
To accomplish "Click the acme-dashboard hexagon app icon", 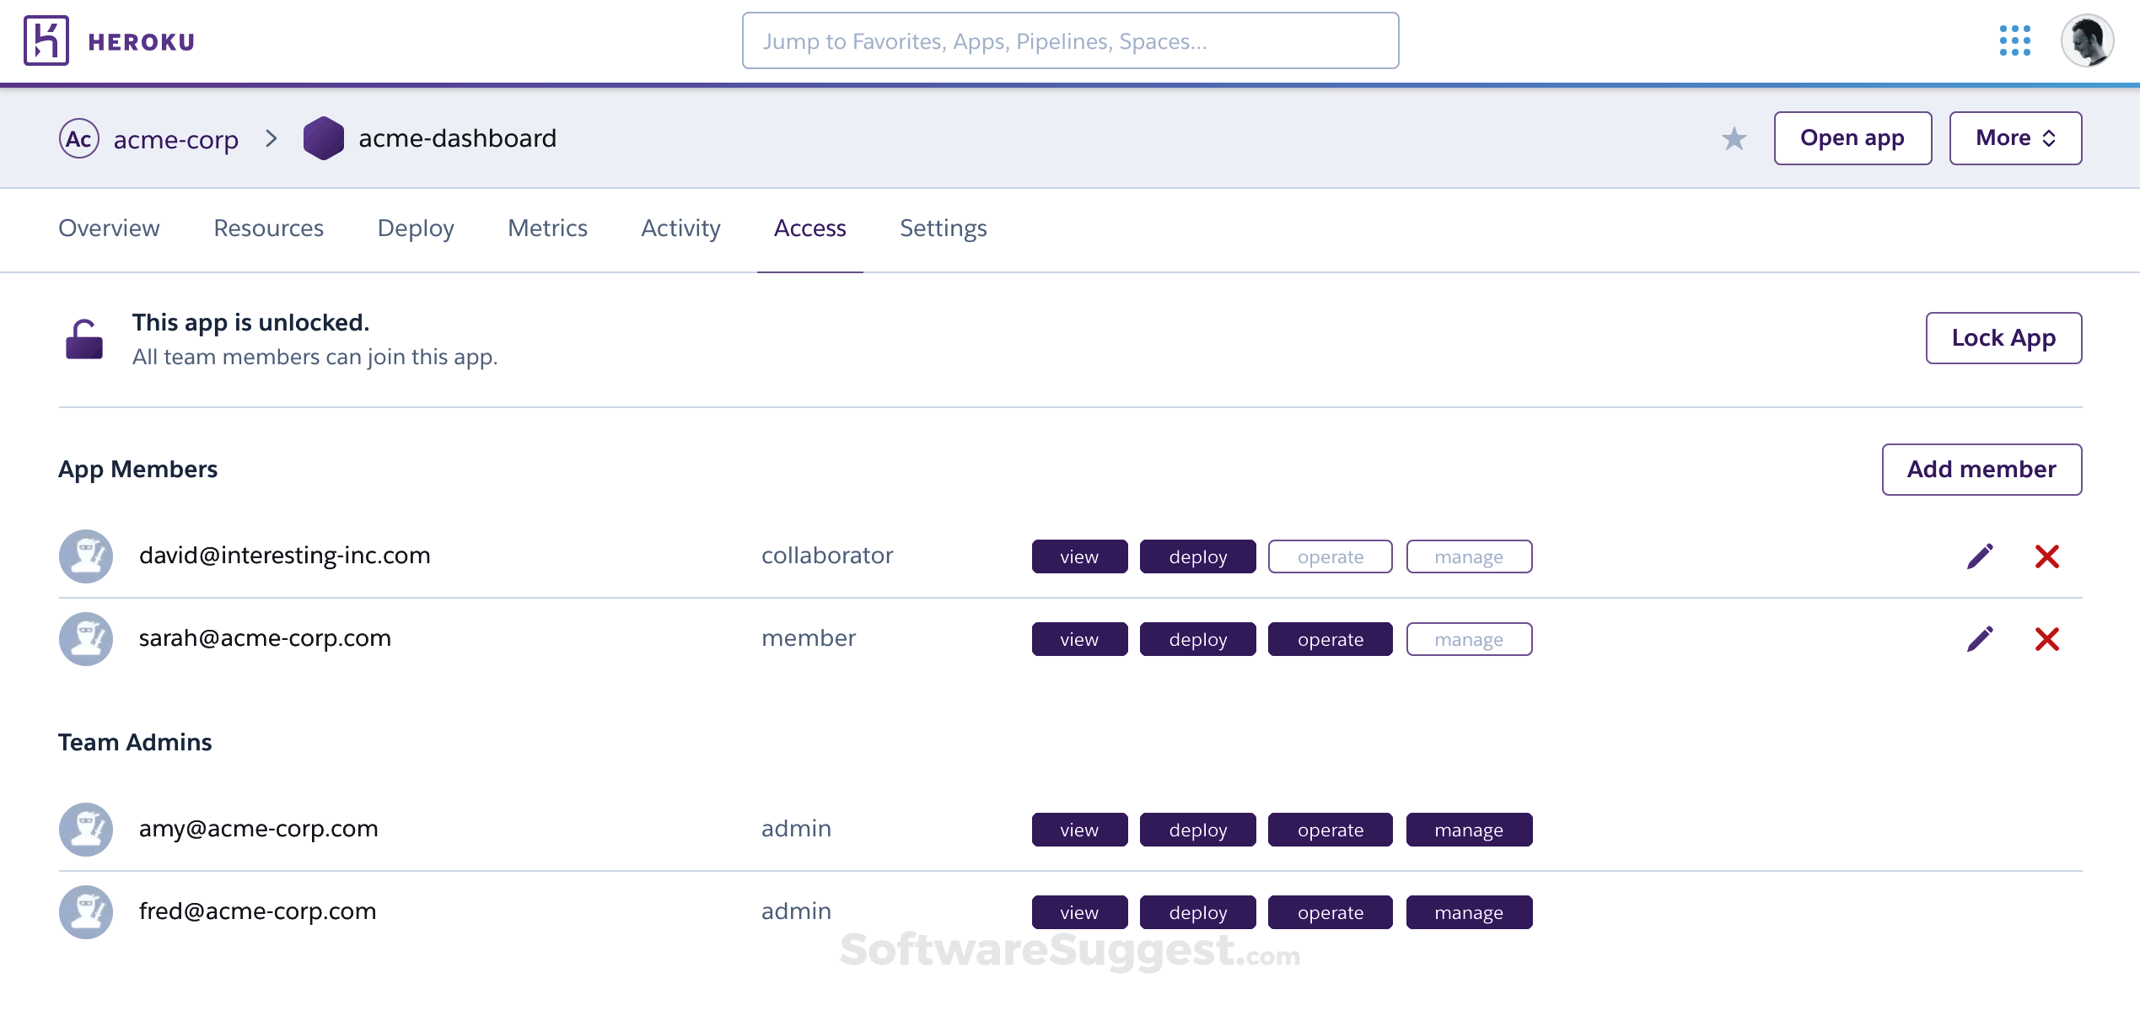I will click(323, 137).
